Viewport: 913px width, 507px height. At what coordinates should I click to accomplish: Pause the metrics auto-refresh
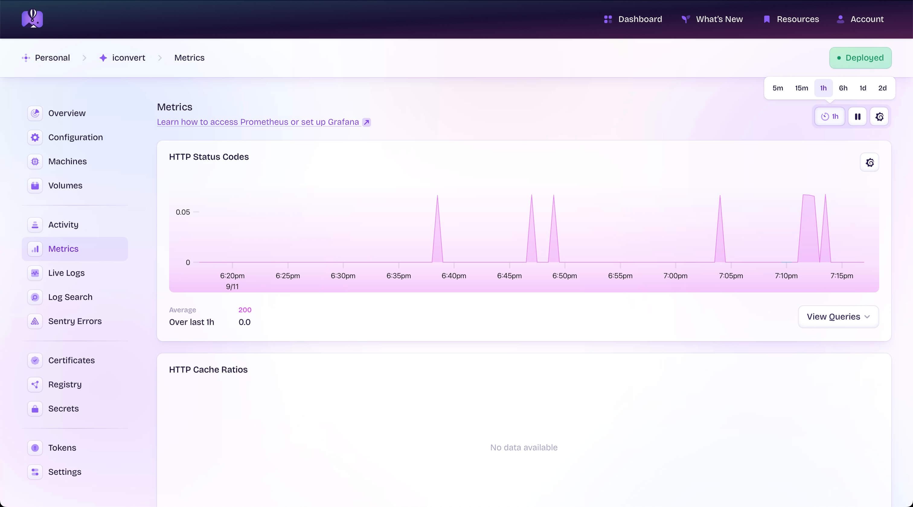(857, 116)
